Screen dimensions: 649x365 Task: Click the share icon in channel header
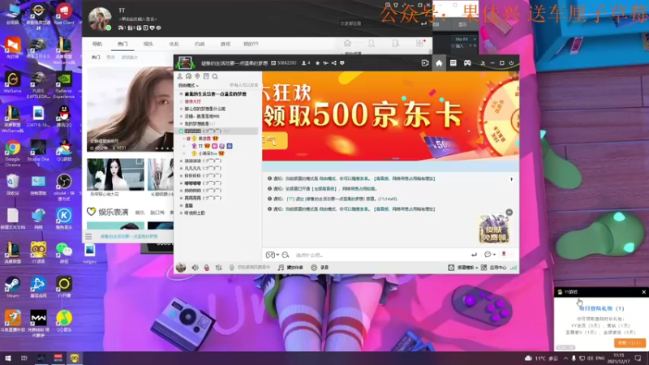pos(334,63)
